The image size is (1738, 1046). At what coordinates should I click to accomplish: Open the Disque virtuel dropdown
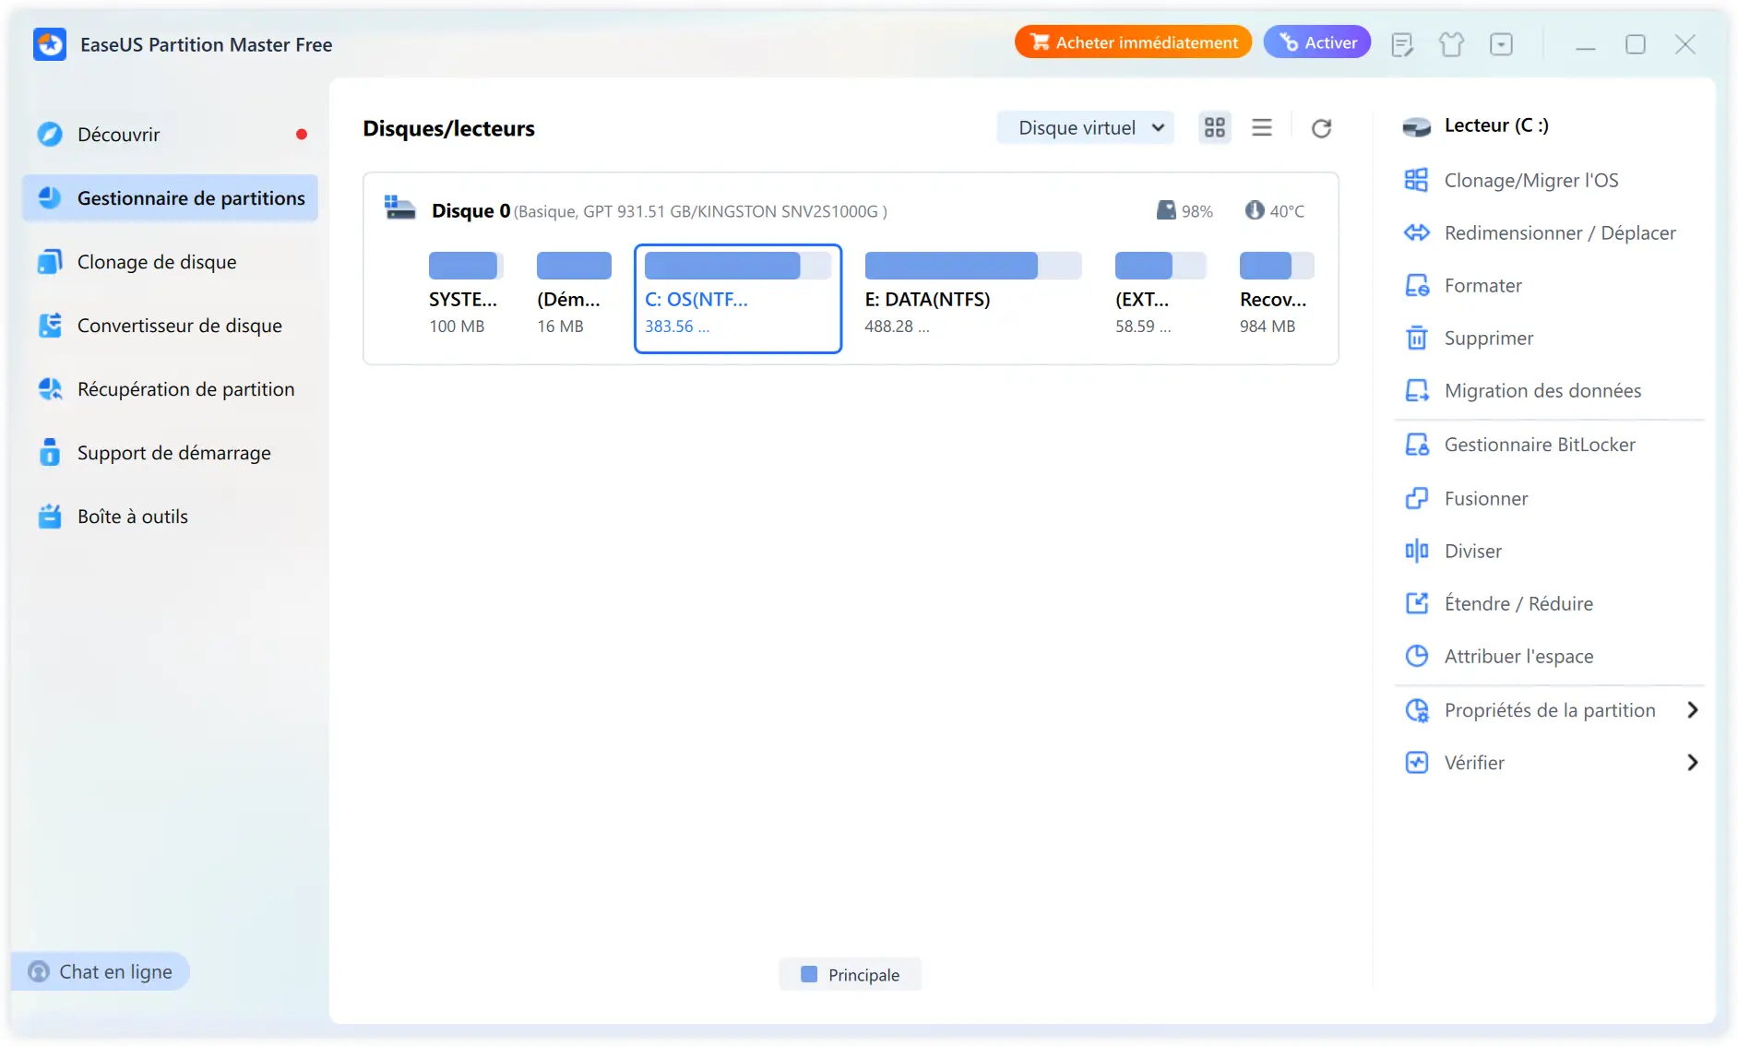pos(1086,128)
